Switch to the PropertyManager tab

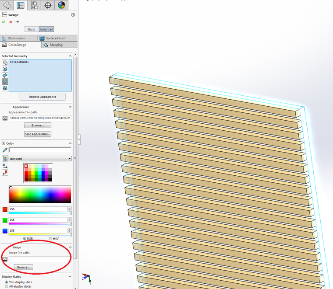click(21, 5)
